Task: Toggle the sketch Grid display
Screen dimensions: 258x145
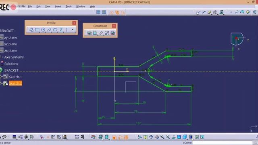Action: coord(98,12)
